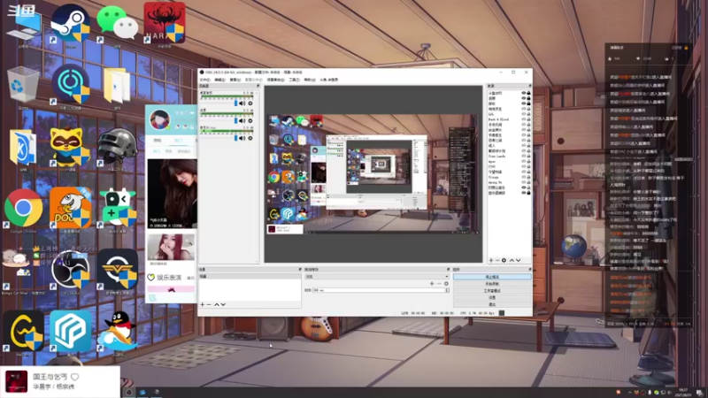Click the 开始录制 start recording button
This screenshot has width=708, height=398.
tap(492, 284)
